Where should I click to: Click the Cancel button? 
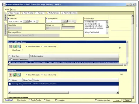click(127, 100)
